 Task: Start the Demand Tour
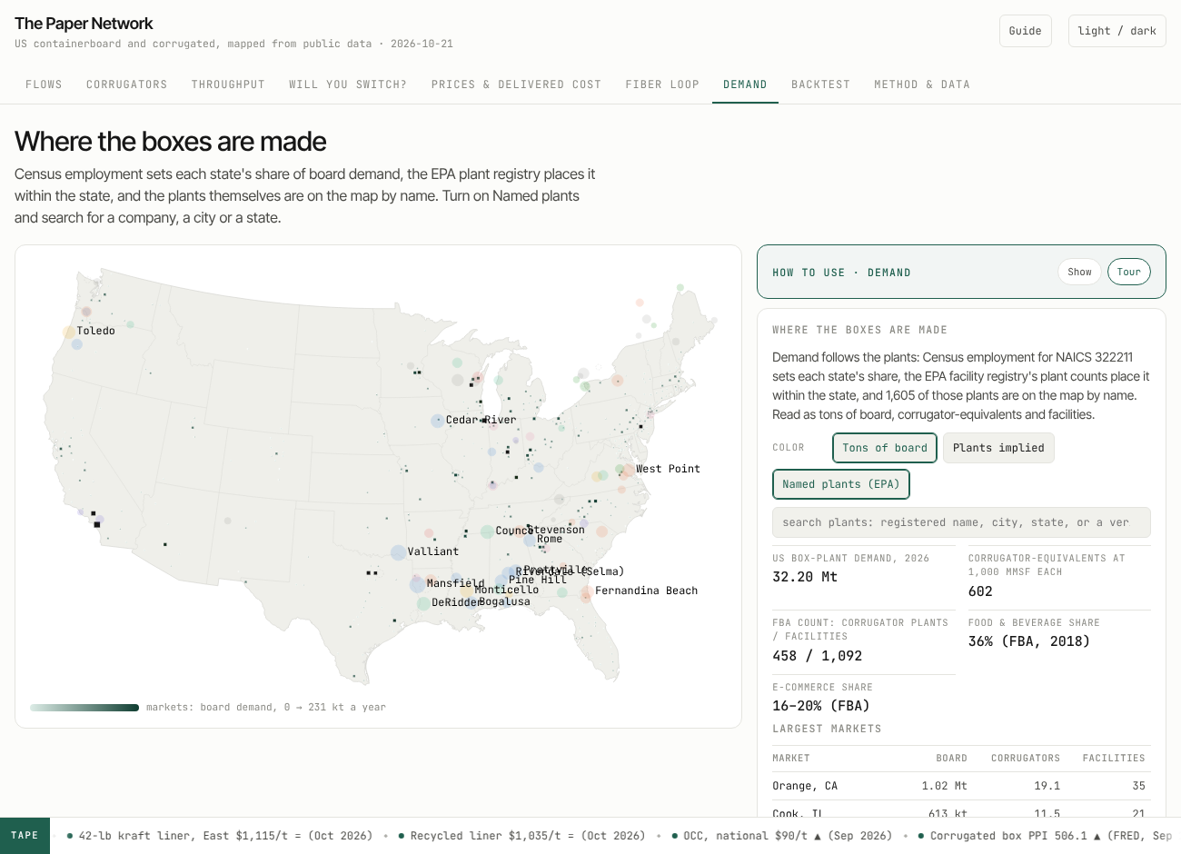pos(1128,272)
